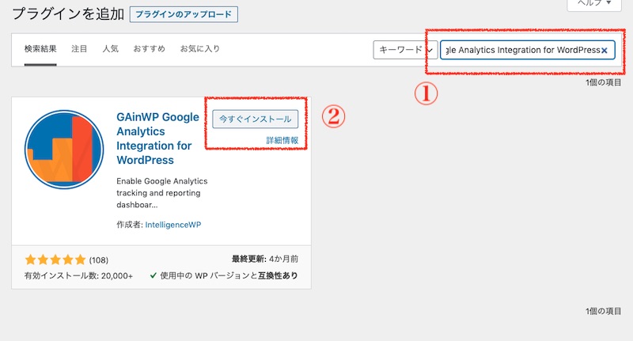Open the 詳細情報 link for GAinWP
Viewport: 633px width, 341px height.
pyautogui.click(x=282, y=140)
